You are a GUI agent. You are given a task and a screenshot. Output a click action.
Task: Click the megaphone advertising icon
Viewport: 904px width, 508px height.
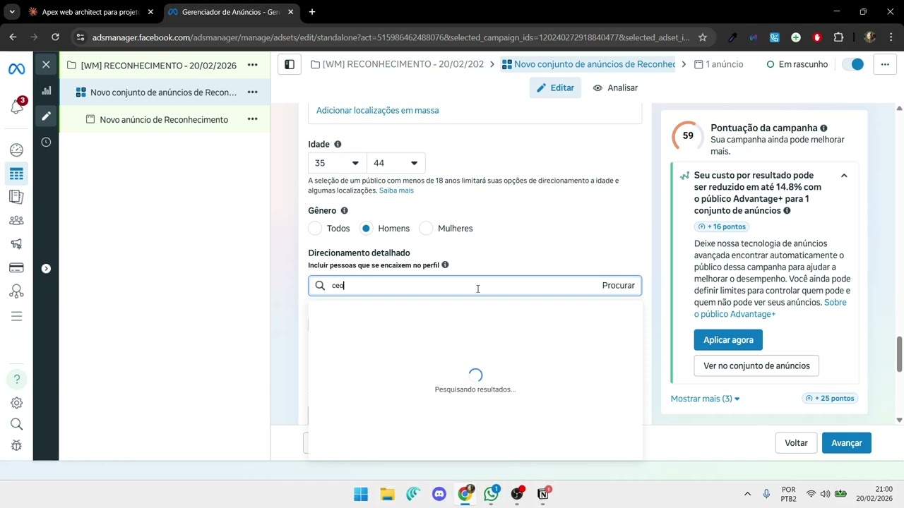16,244
